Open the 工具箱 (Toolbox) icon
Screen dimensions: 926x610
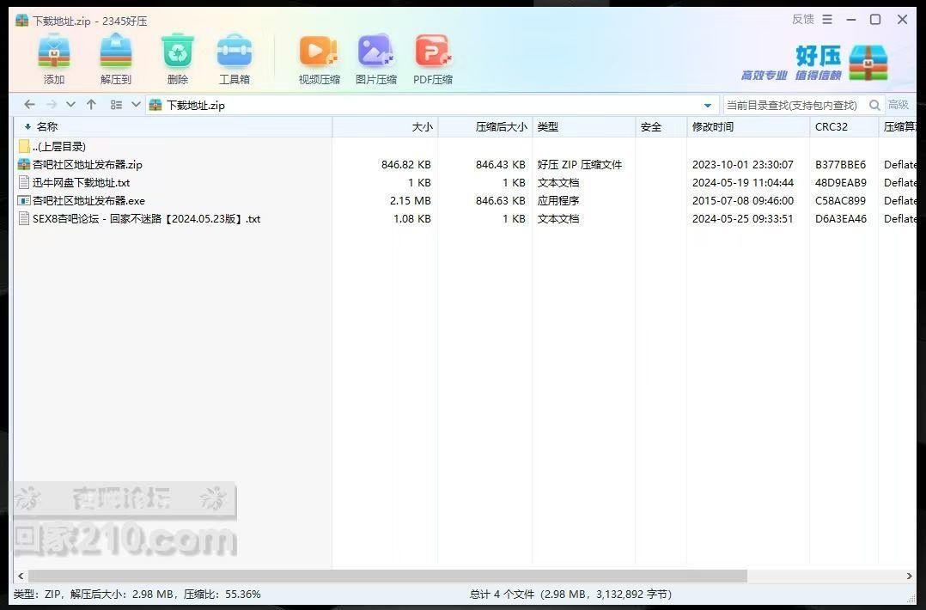click(235, 59)
